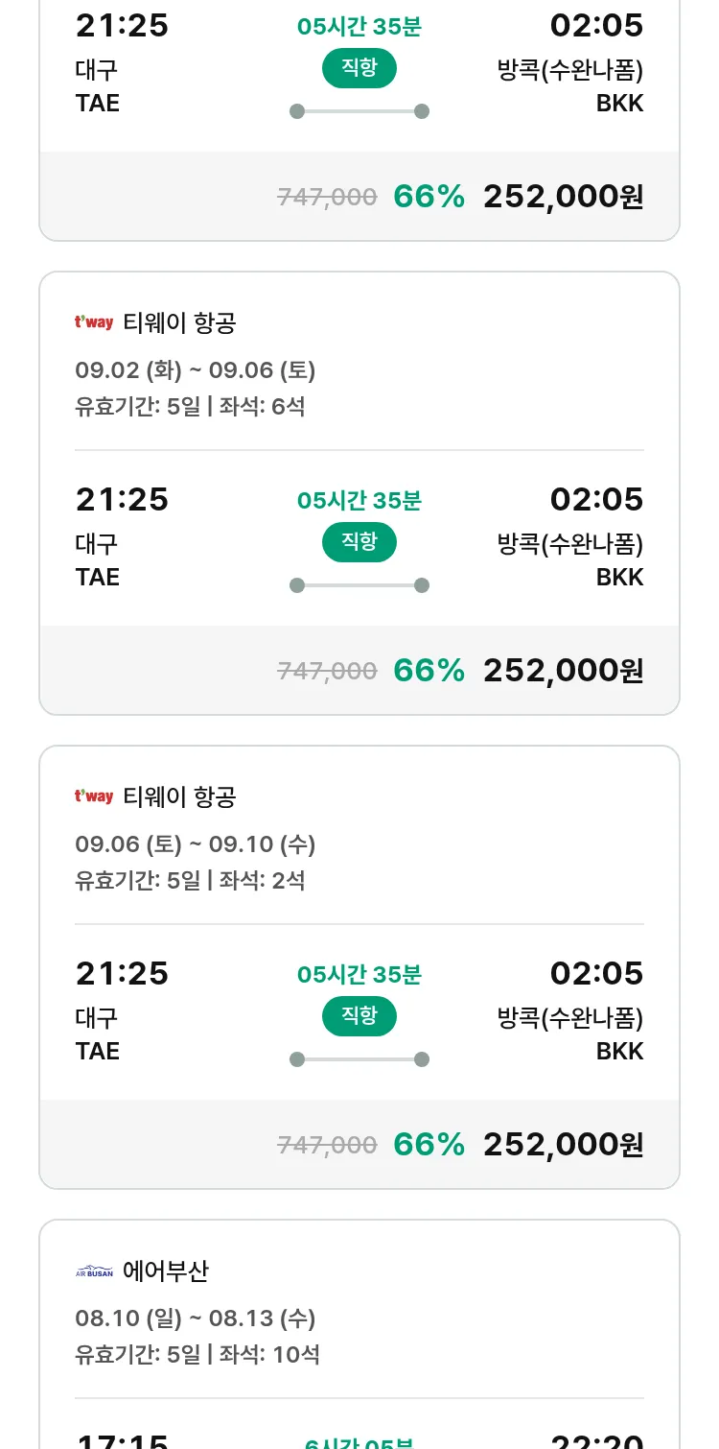This screenshot has height=1449, width=719.
Task: Open 에어부산 08.10 (일) ~ 08.13 (수) deal
Action: [195, 1318]
